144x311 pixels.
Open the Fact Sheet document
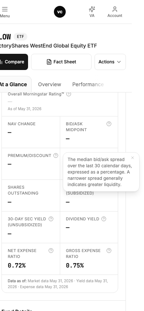[x=61, y=62]
